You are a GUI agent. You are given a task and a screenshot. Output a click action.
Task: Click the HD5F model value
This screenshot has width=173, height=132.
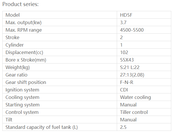pyautogui.click(x=126, y=15)
